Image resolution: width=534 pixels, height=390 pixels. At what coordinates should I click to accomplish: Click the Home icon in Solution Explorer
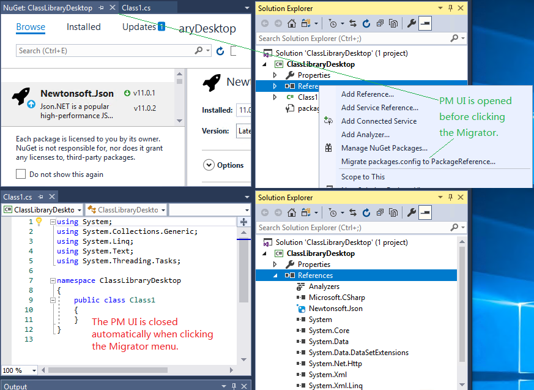(292, 23)
